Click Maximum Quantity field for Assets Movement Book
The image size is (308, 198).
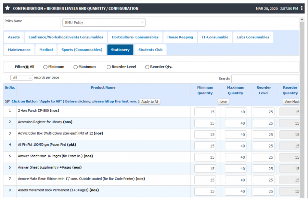(235, 191)
